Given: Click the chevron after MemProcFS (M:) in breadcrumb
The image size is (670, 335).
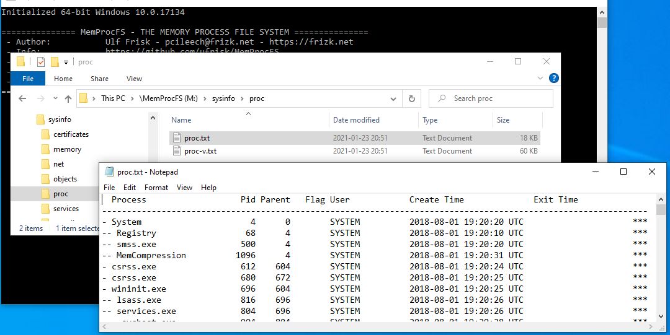Looking at the screenshot, I should click(205, 98).
